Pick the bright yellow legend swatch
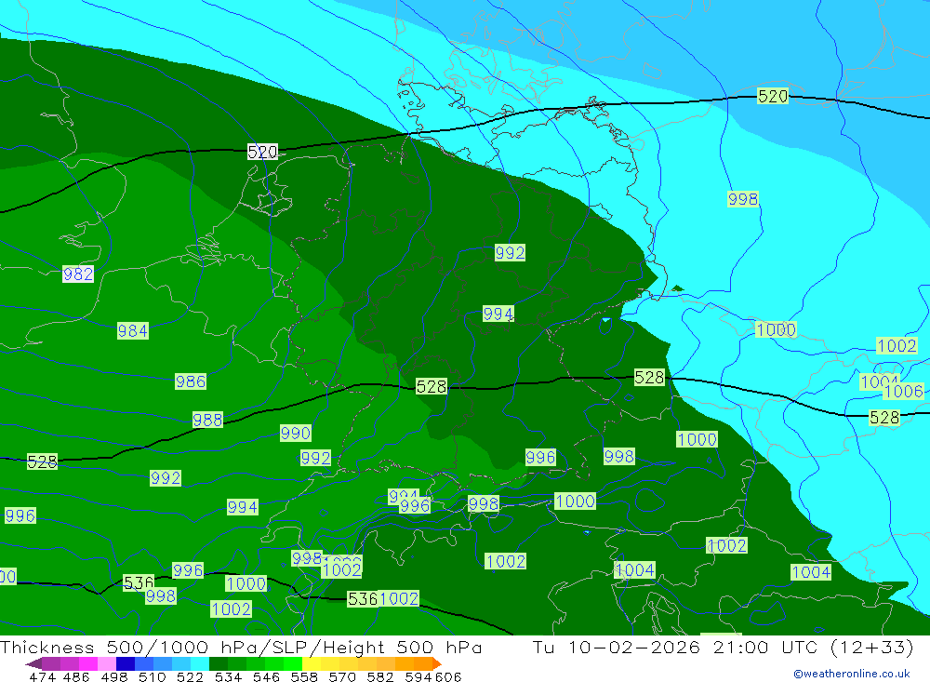930x682 pixels. pos(312,663)
